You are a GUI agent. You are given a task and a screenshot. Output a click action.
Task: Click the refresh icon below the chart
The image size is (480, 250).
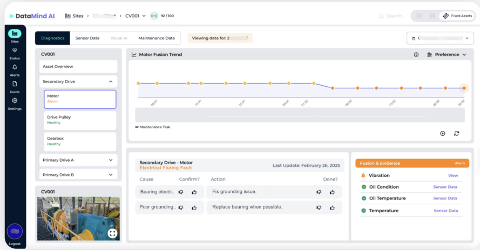pos(456,133)
